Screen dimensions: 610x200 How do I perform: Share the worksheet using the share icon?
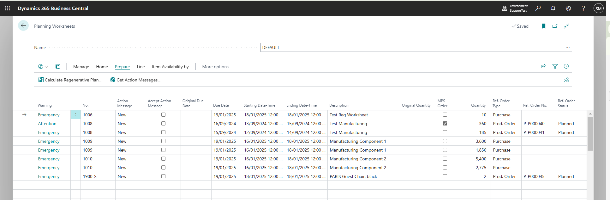click(x=543, y=66)
